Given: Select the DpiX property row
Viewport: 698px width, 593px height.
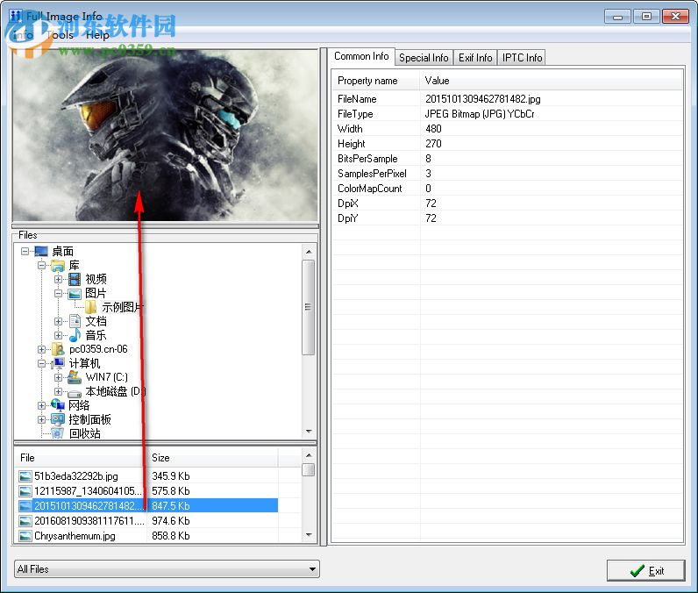Looking at the screenshot, I should (508, 203).
